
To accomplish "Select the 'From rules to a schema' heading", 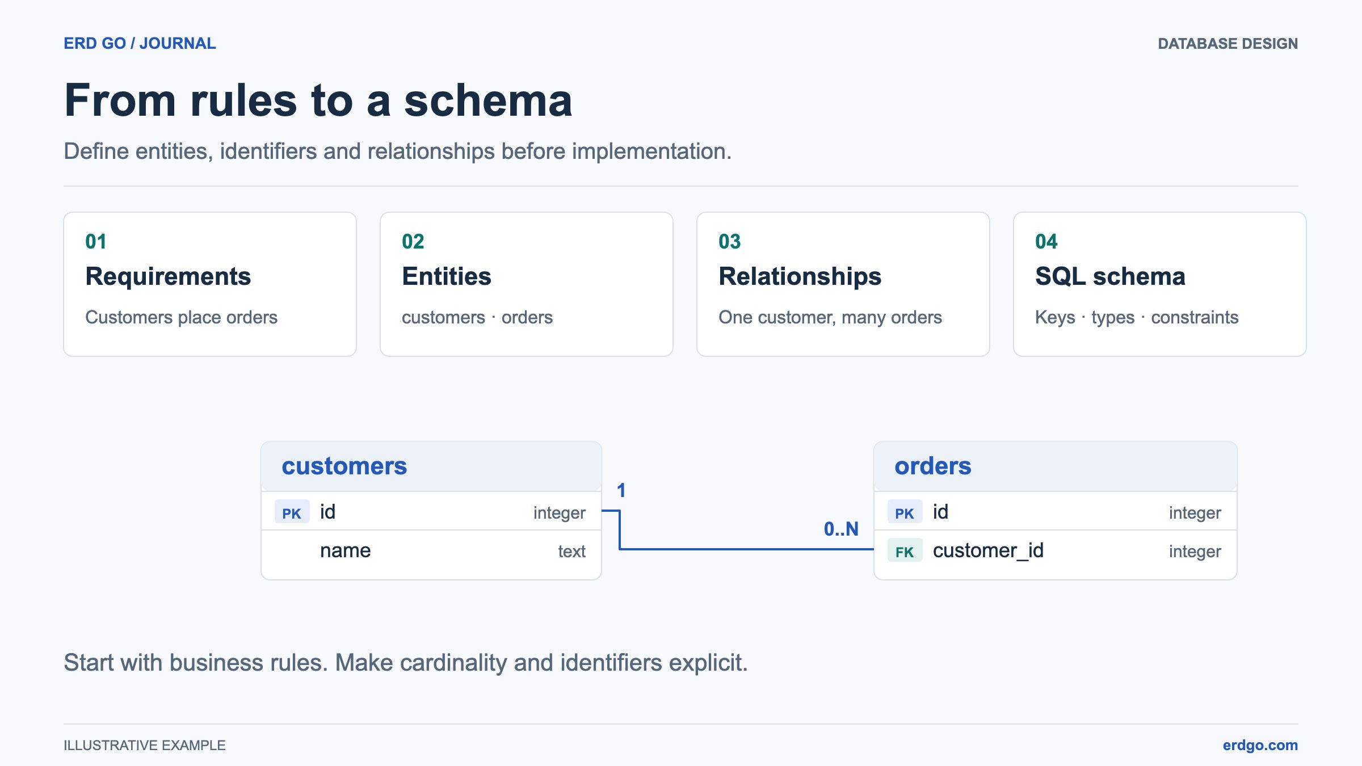I will point(318,100).
